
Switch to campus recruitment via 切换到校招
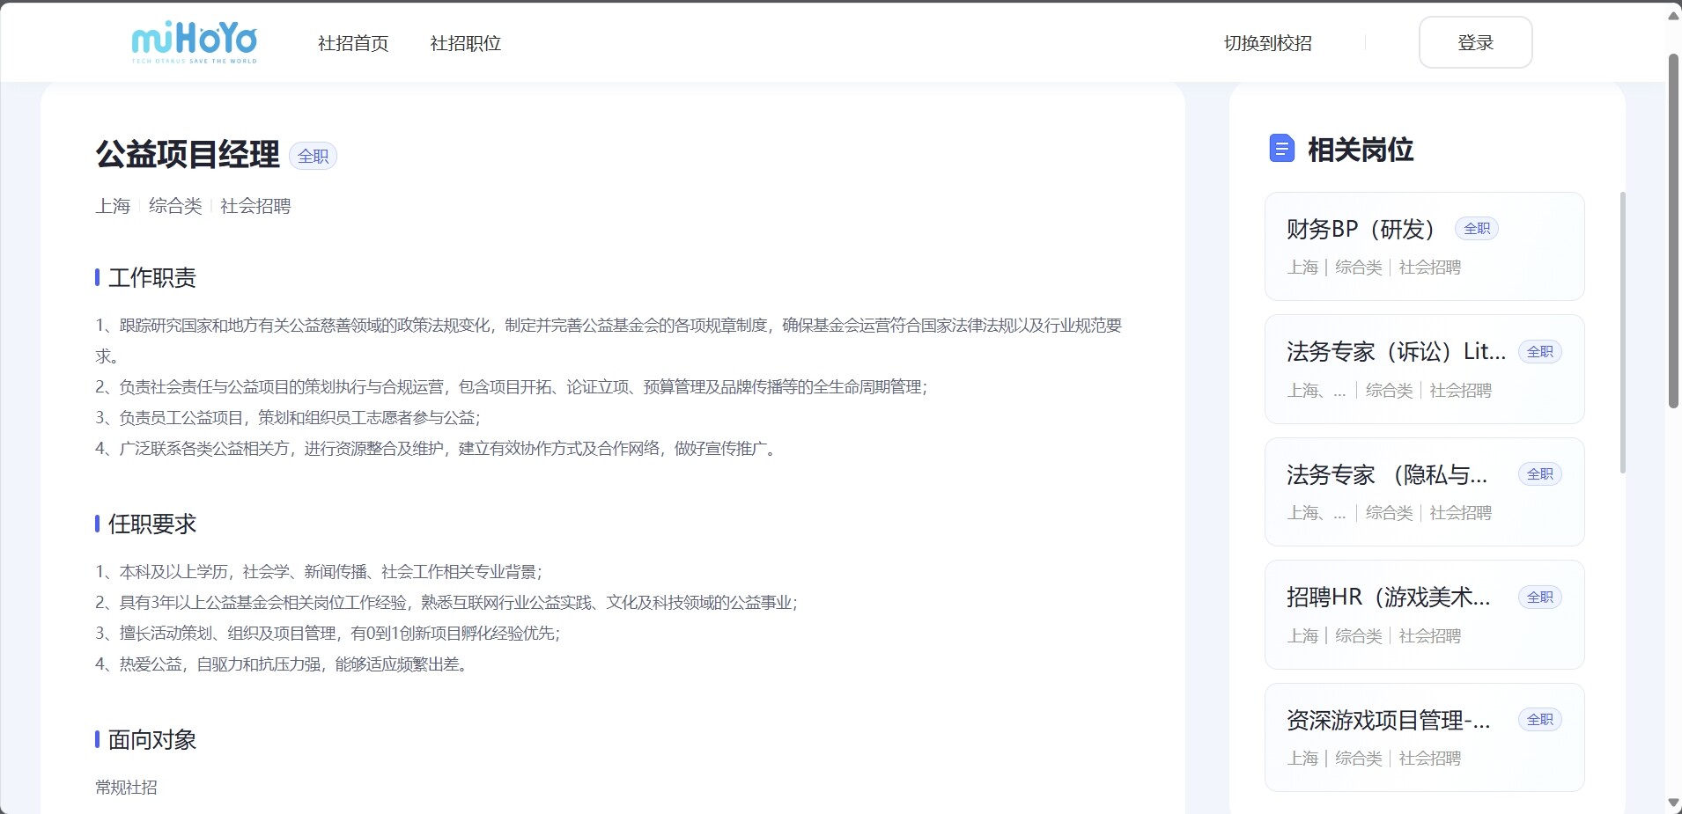point(1267,43)
